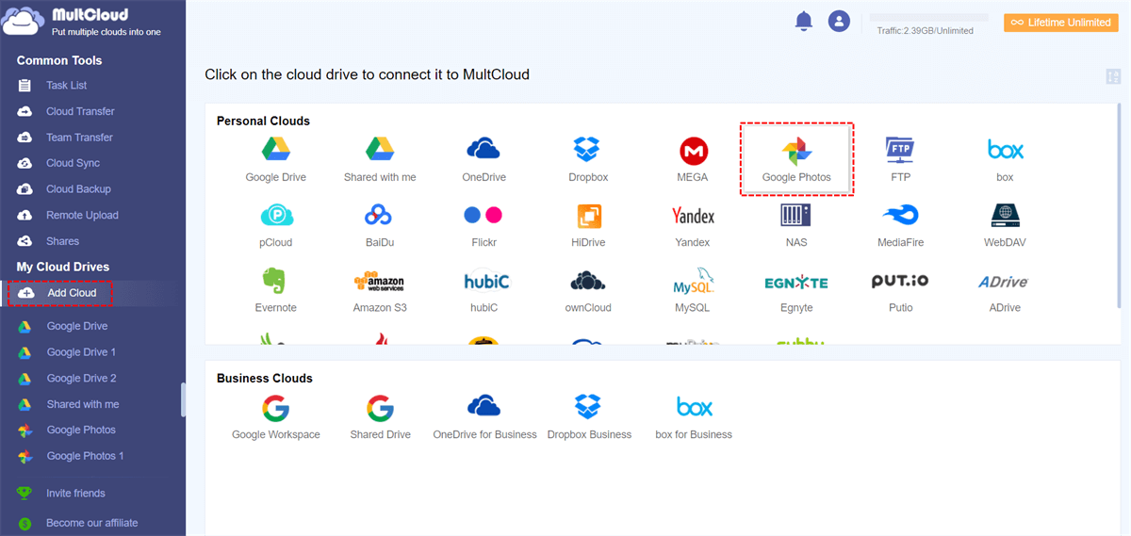Image resolution: width=1131 pixels, height=536 pixels.
Task: Switch the cloud list layout view icon
Action: (x=1113, y=77)
